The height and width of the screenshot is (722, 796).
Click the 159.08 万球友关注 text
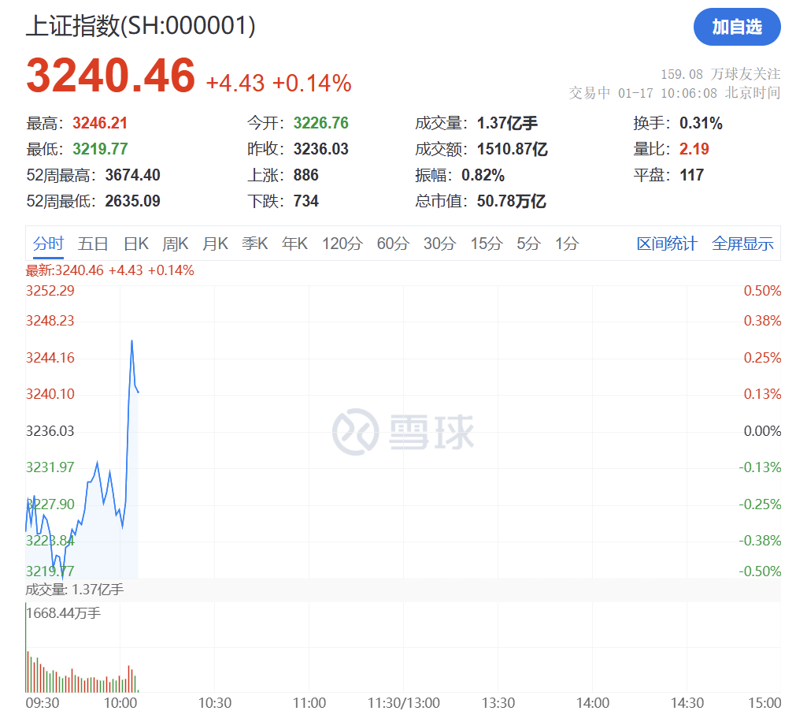(x=720, y=74)
